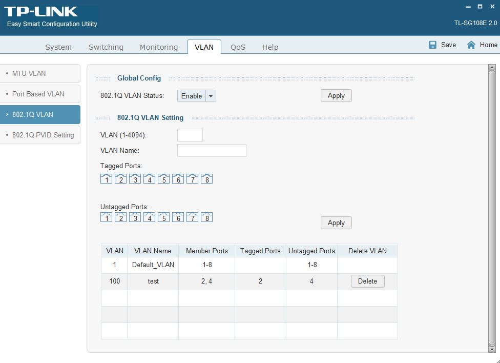This screenshot has height=363, width=500.
Task: Select tagged port 6 icon
Action: 178,179
